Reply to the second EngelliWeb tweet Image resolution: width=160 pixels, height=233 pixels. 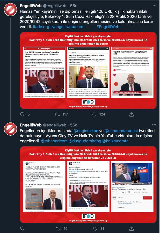tap(22, 228)
